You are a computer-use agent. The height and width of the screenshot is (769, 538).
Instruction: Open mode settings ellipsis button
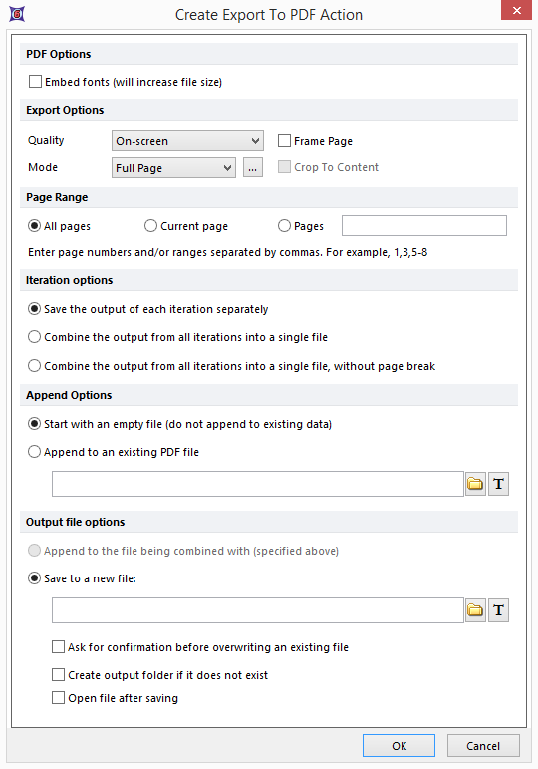point(253,168)
